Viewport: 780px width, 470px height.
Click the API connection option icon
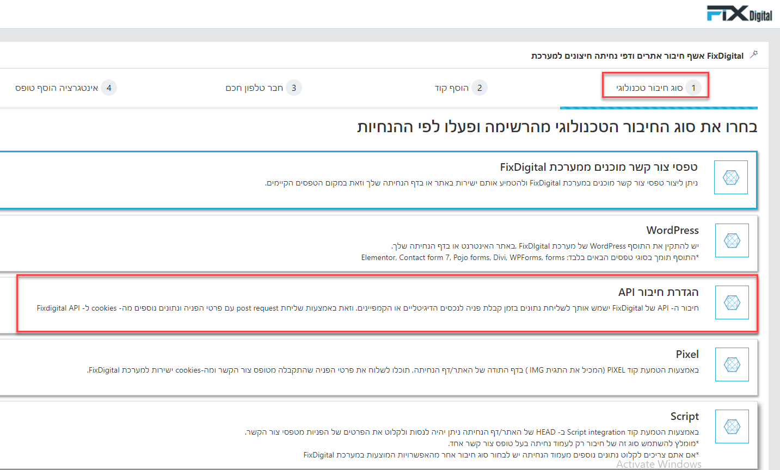coord(732,302)
